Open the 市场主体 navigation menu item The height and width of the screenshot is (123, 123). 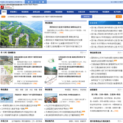(x=81, y=12)
